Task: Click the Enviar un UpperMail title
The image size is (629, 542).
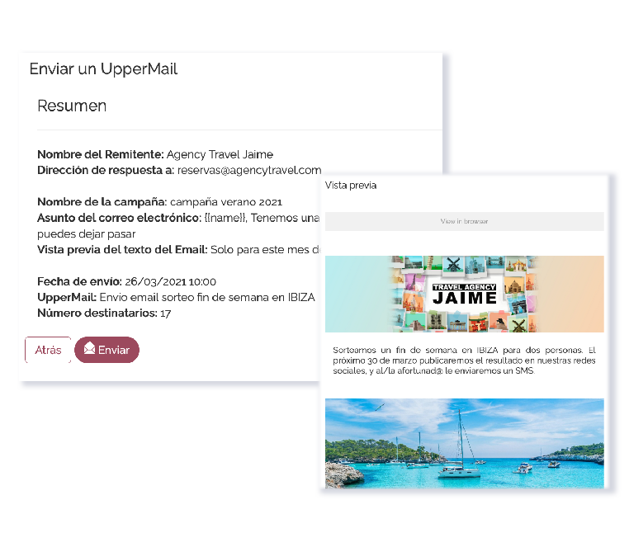Action: pos(103,69)
